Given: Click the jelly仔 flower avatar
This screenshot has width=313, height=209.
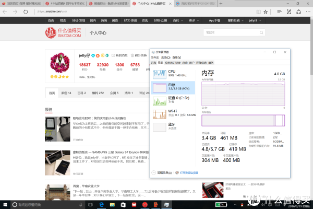Looking at the screenshot, I should [x=59, y=63].
